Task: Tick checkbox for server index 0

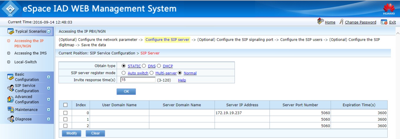Action: tap(66, 113)
